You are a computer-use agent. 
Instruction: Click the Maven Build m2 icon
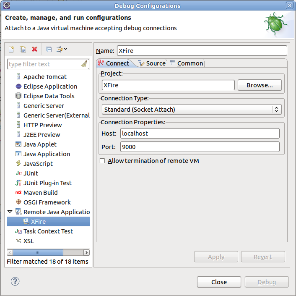point(18,192)
